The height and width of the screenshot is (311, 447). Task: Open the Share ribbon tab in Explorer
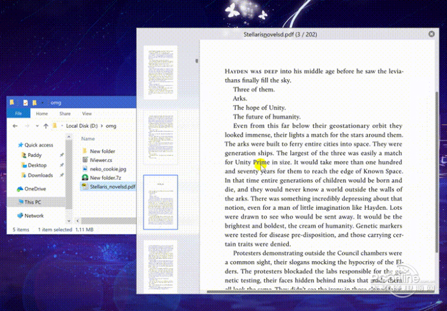(65, 113)
